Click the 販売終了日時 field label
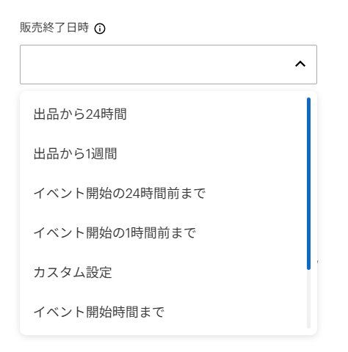This screenshot has height=352, width=348. [54, 27]
